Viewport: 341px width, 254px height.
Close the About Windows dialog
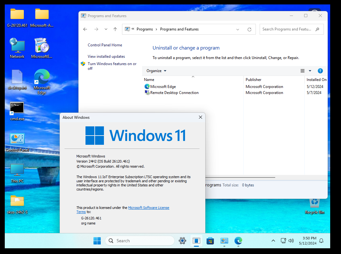(201, 117)
